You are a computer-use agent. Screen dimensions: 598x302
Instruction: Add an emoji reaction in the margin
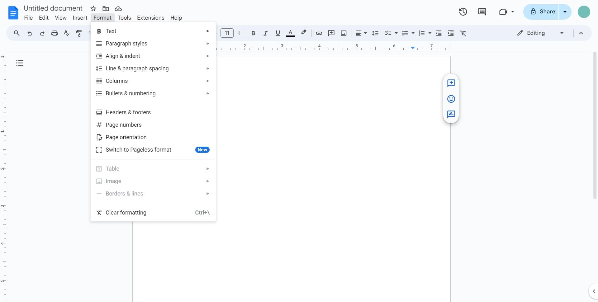coord(451,99)
